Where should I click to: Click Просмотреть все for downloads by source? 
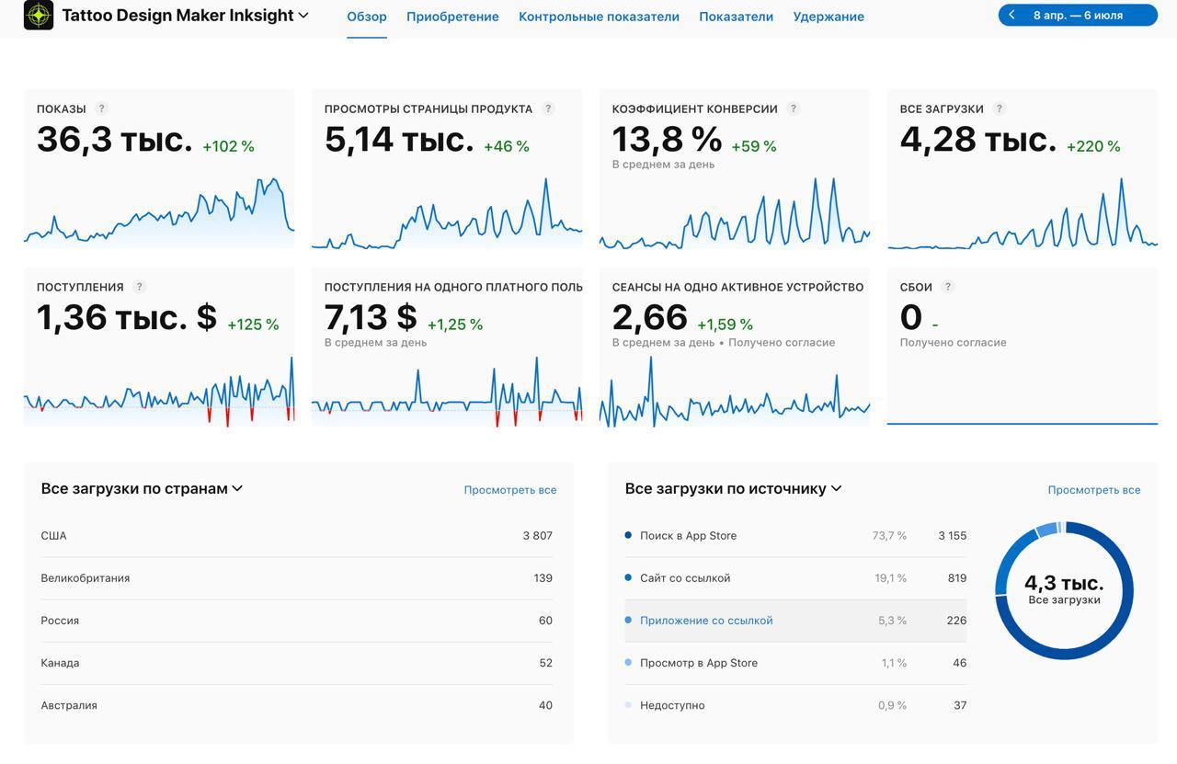[1094, 489]
